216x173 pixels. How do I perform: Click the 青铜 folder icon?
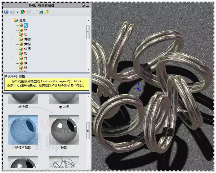point(21,39)
